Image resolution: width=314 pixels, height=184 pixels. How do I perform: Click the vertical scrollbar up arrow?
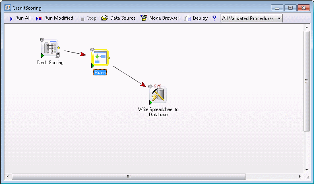click(x=307, y=27)
